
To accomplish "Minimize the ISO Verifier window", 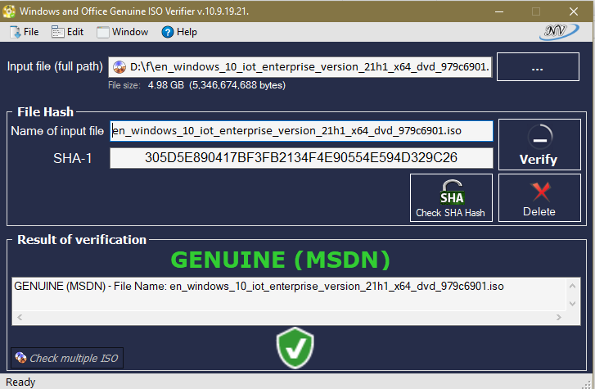I will coord(499,11).
